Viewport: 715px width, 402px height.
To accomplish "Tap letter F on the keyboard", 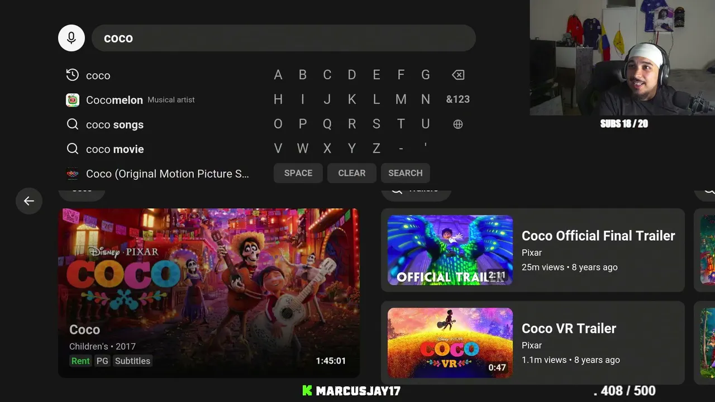I will click(401, 75).
